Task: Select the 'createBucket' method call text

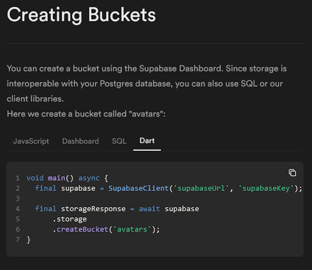Action: [80, 229]
